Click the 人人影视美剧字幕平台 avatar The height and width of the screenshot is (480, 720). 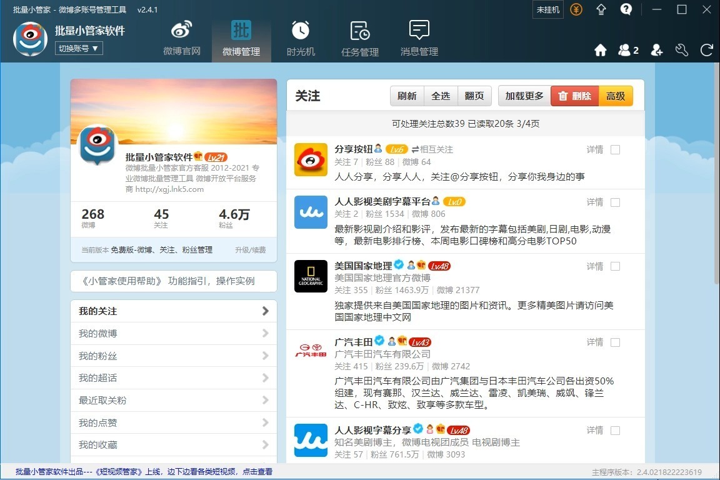pos(311,212)
